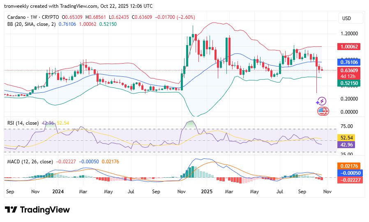
Task: Click the US flag economic event icon
Action: click(x=323, y=111)
